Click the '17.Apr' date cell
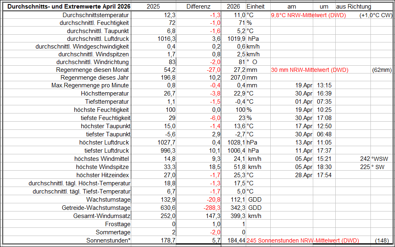 [x=303, y=126]
